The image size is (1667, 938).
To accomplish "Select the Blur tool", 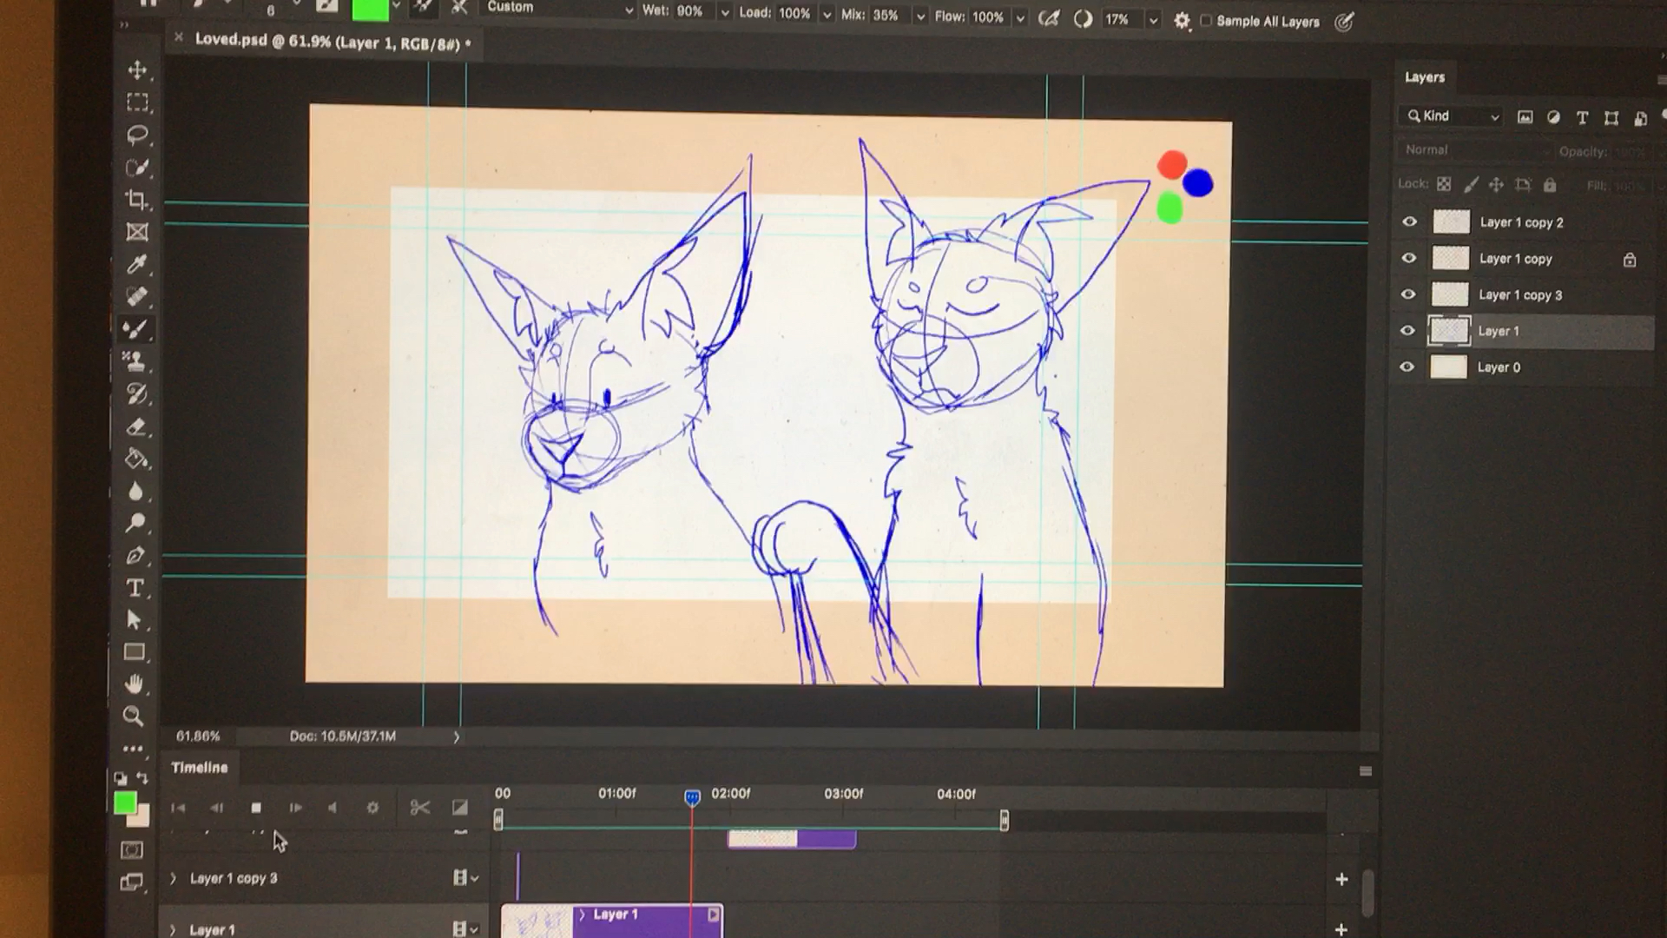I will (135, 492).
